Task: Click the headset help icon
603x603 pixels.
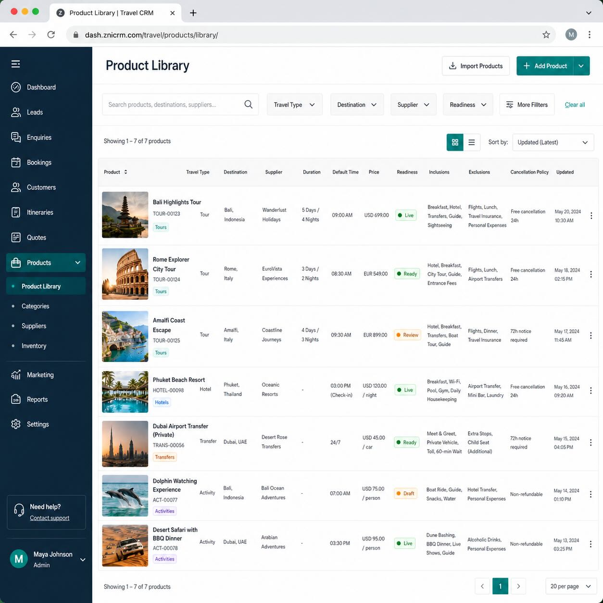Action: [19, 510]
